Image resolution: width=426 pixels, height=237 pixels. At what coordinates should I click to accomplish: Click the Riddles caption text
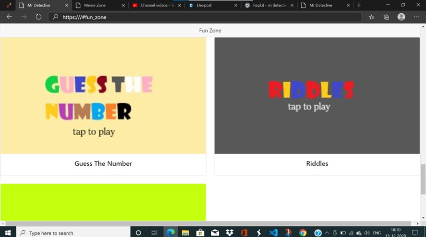317,164
